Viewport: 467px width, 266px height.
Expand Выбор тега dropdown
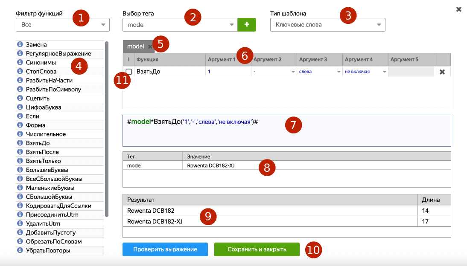pos(180,25)
